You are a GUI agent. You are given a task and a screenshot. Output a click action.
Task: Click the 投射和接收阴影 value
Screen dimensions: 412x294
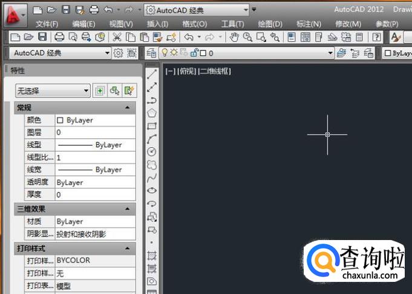pos(96,234)
